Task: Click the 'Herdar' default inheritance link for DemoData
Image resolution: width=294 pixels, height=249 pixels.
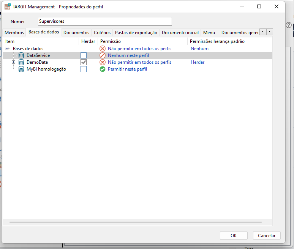Action: tap(198, 62)
